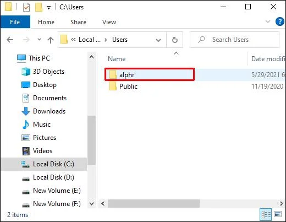Expand the address bar previous locations chevron
The image size is (286, 222).
[158, 40]
